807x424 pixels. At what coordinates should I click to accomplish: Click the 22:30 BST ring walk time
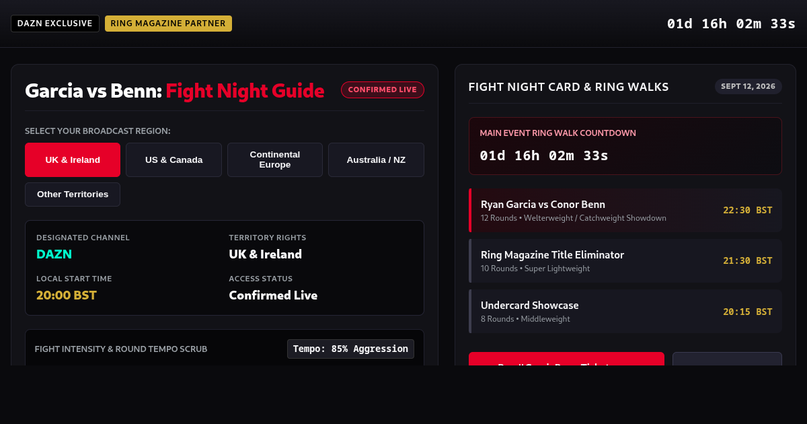(x=748, y=210)
